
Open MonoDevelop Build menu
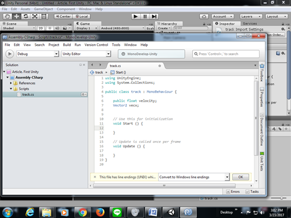67,45
